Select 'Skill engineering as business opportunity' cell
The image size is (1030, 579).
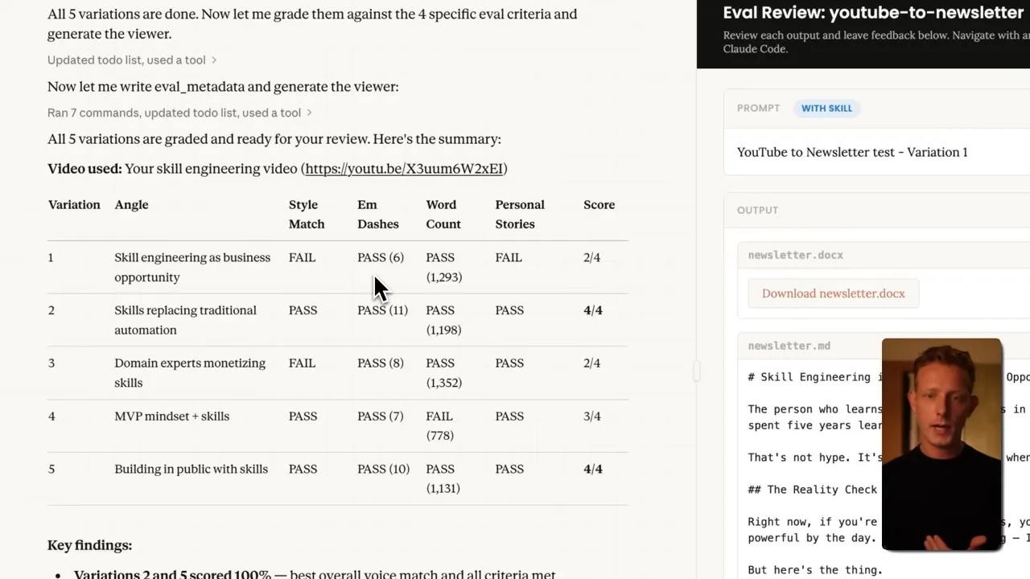tap(192, 268)
